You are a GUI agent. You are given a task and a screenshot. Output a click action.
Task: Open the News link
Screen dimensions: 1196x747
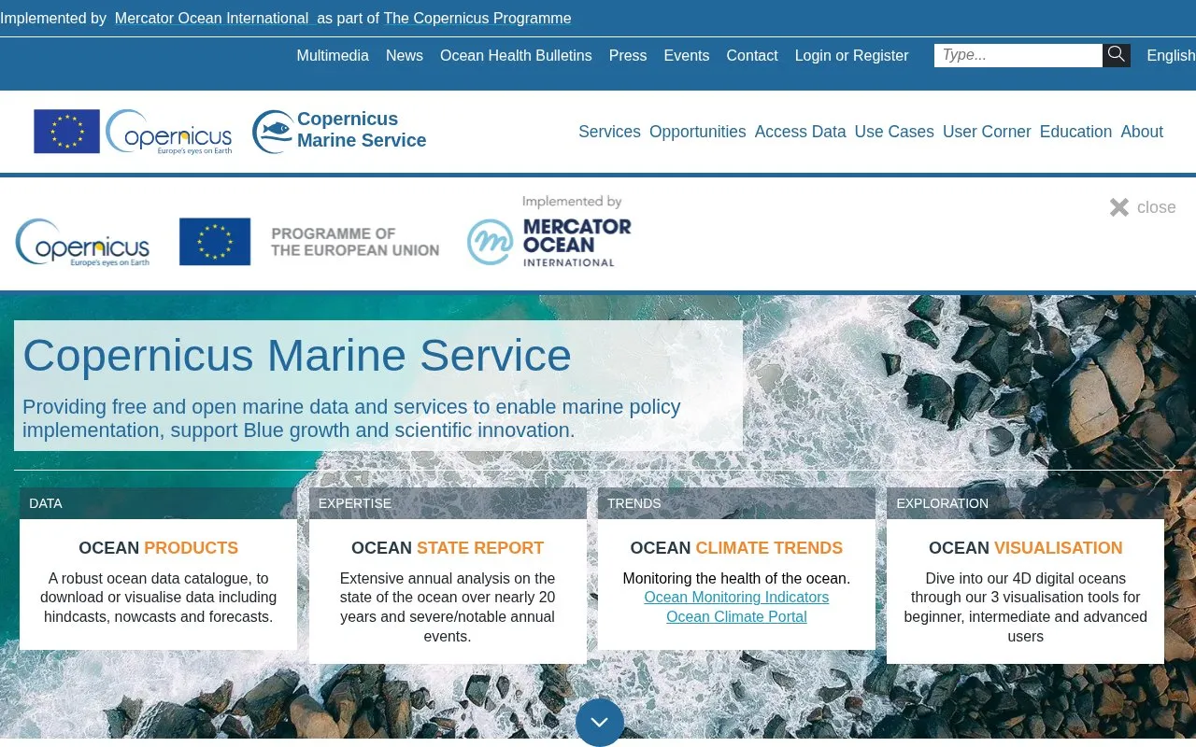(405, 55)
